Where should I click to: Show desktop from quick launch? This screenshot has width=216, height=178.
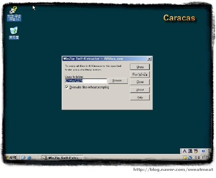[x=23, y=158]
